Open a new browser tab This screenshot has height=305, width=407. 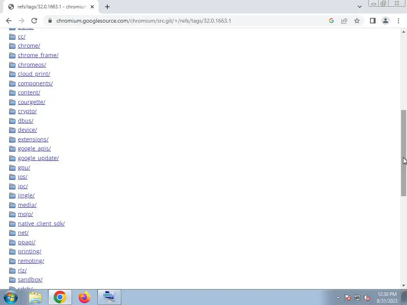click(107, 7)
